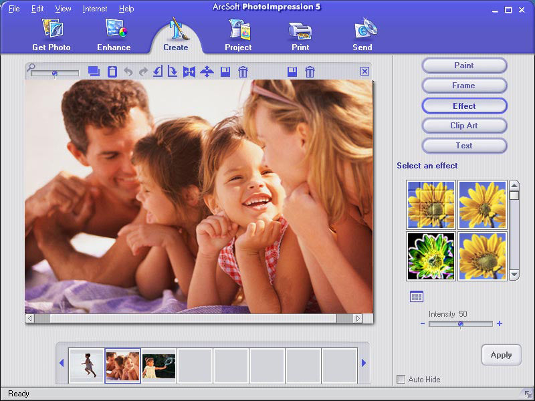
Task: Click the first floppy disk save icon
Action: pyautogui.click(x=225, y=72)
